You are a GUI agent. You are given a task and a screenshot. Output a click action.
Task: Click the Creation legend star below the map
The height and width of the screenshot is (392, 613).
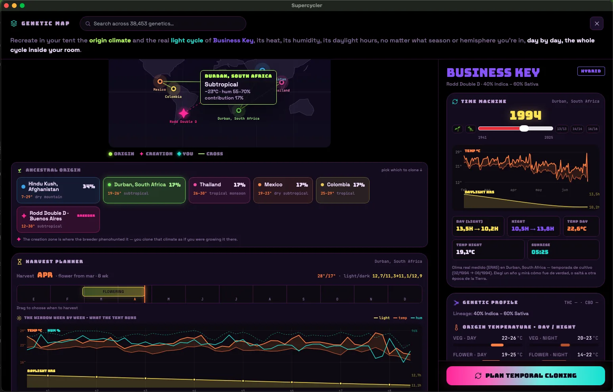tap(142, 154)
